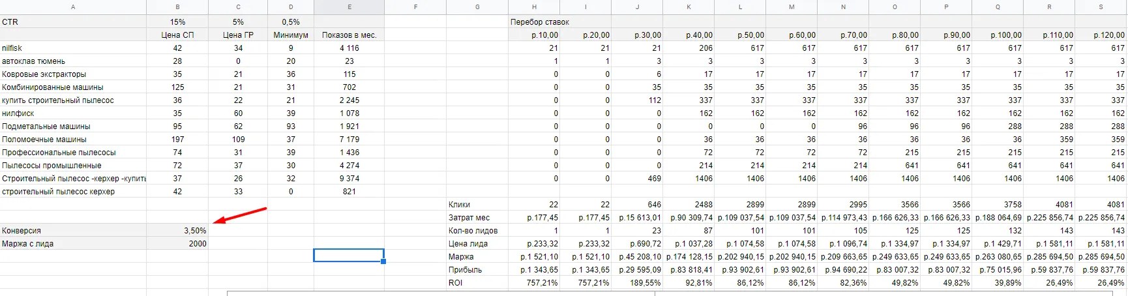The height and width of the screenshot is (296, 1128).
Task: Click the 2000 margin value cell
Action: pyautogui.click(x=177, y=243)
